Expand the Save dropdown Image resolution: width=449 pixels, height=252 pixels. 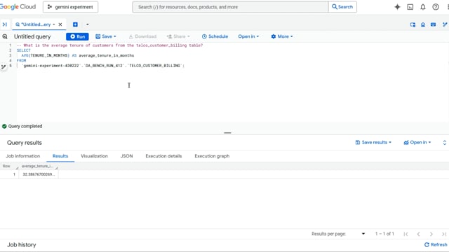(x=106, y=36)
